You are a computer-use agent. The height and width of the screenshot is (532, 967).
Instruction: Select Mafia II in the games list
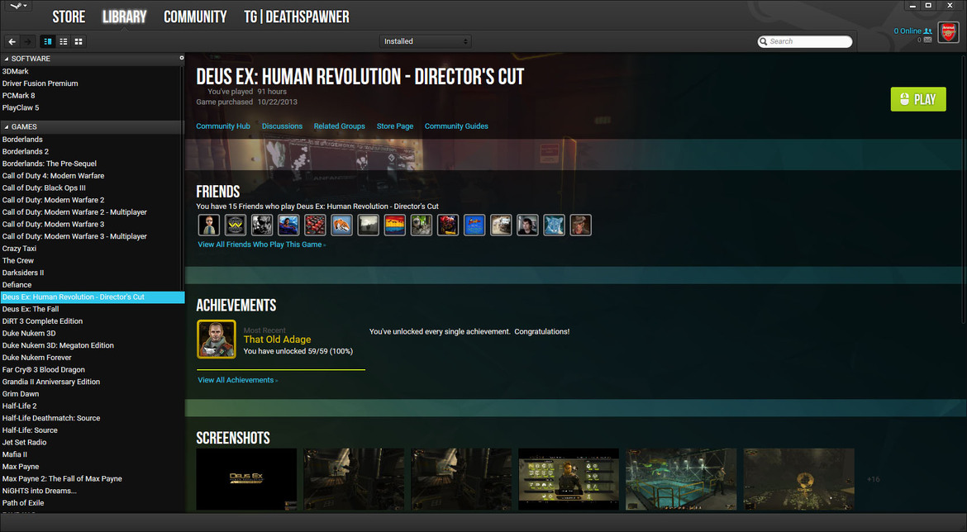(x=92, y=454)
